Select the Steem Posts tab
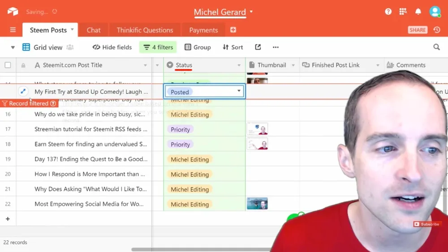 pyautogui.click(x=48, y=30)
